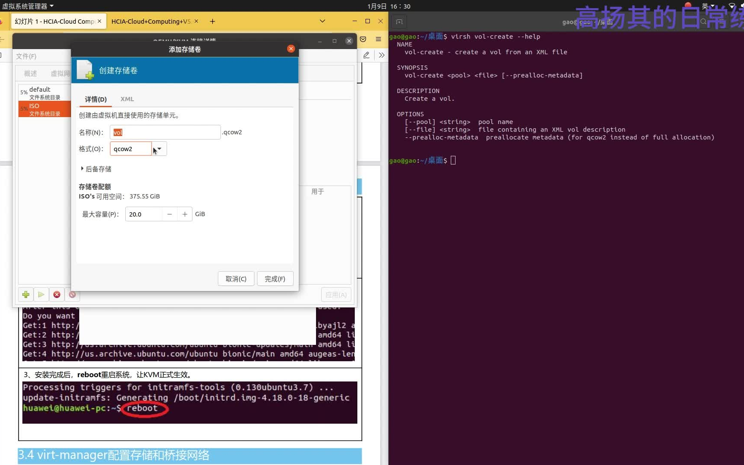Minimize the connection details window
The height and width of the screenshot is (465, 744).
[x=320, y=41]
